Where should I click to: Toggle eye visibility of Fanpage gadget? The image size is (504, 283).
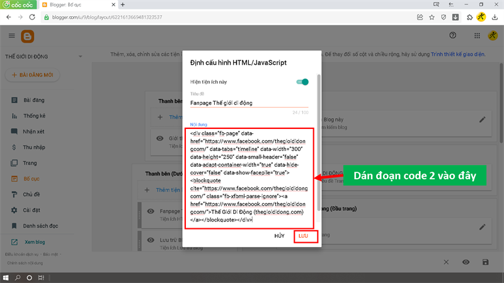coord(151,211)
